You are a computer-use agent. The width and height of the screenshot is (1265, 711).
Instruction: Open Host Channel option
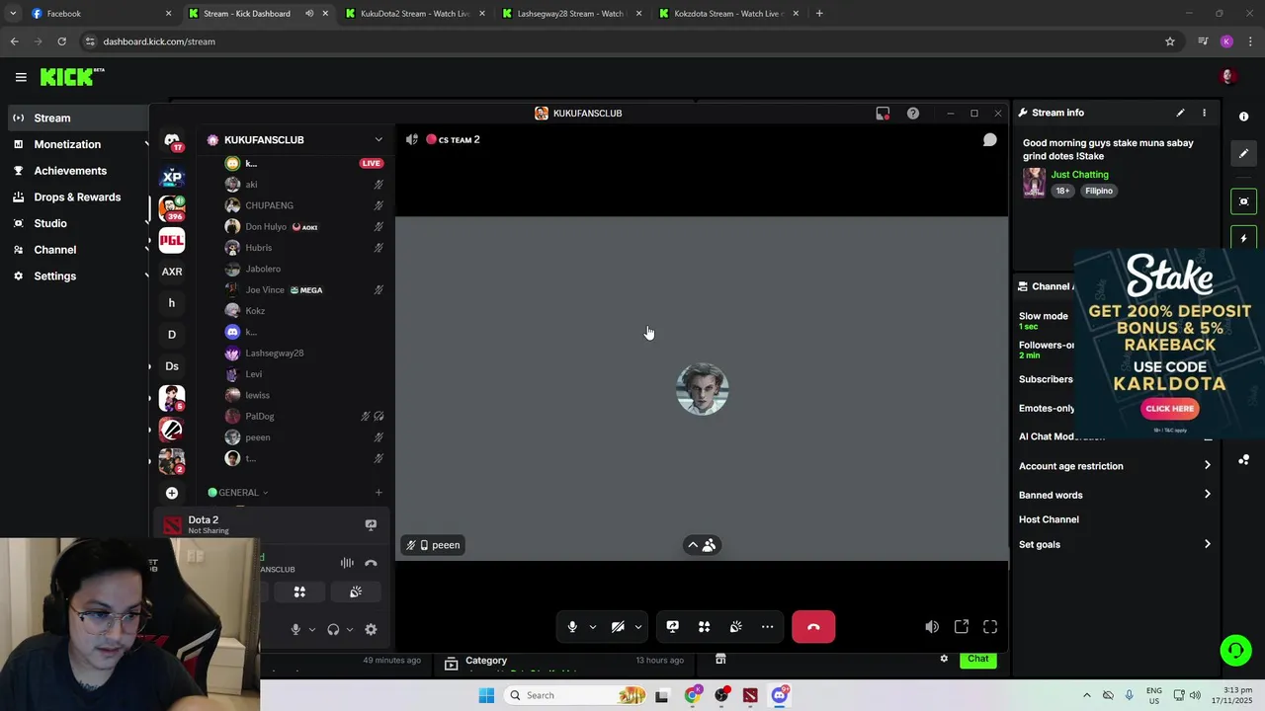(1049, 519)
